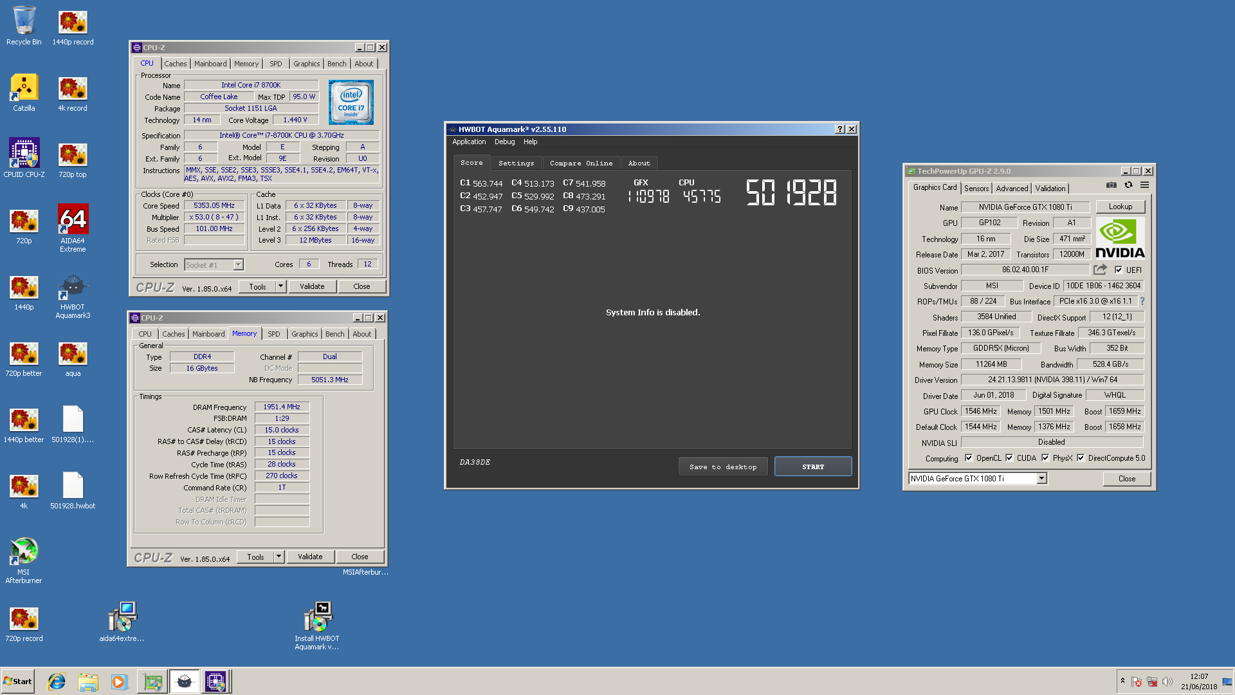Image resolution: width=1235 pixels, height=695 pixels.
Task: Click the BIOS Version field in GPU-Z
Action: [x=1025, y=270]
